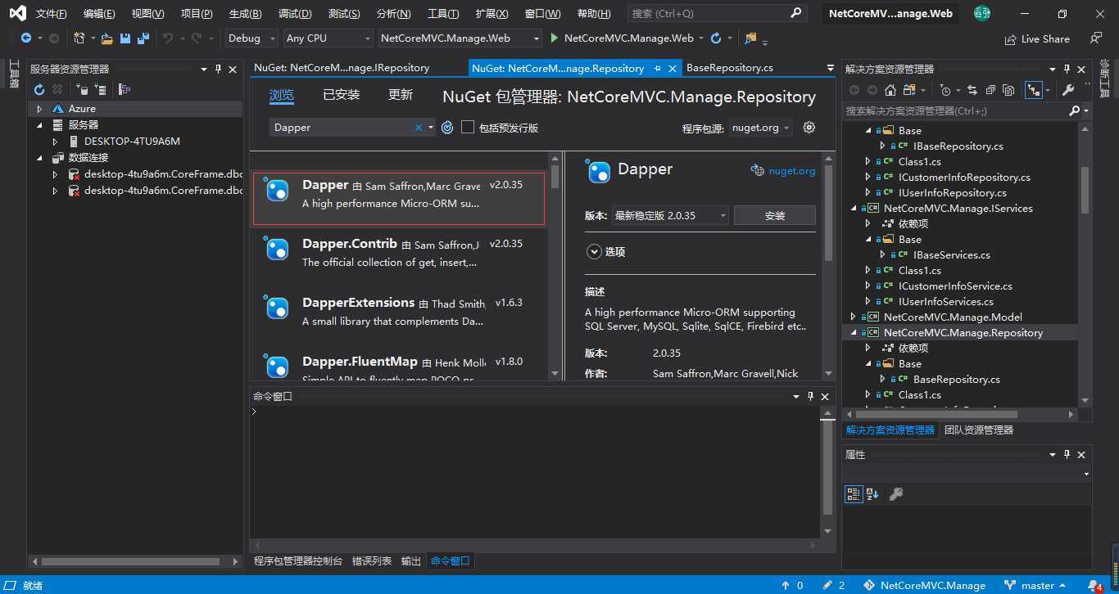Clear the Dapper search text

(419, 127)
